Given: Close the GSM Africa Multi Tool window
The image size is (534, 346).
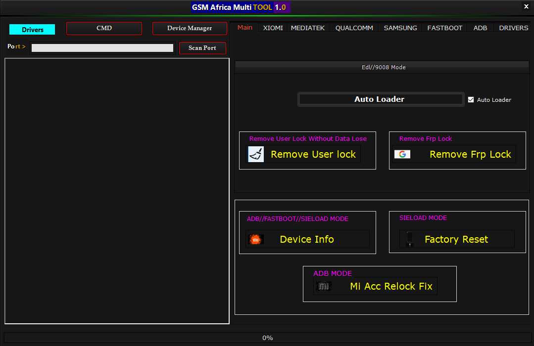Looking at the screenshot, I should tap(526, 7).
